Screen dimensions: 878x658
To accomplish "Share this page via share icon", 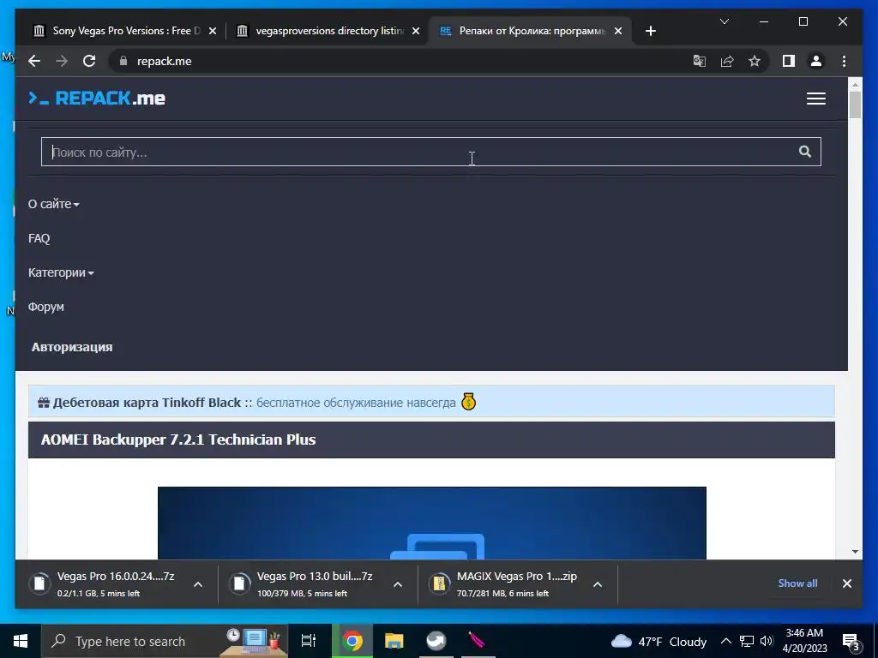I will pos(727,61).
